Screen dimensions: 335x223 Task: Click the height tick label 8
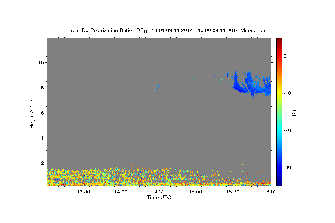[x=42, y=88]
